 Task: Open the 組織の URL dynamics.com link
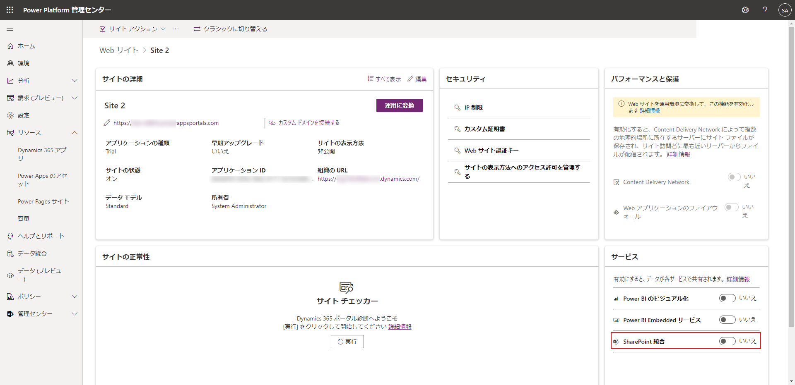(x=369, y=179)
